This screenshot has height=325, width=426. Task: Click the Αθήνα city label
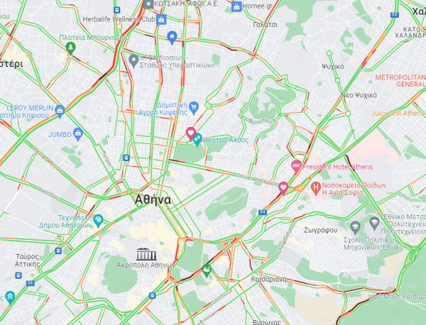point(153,200)
